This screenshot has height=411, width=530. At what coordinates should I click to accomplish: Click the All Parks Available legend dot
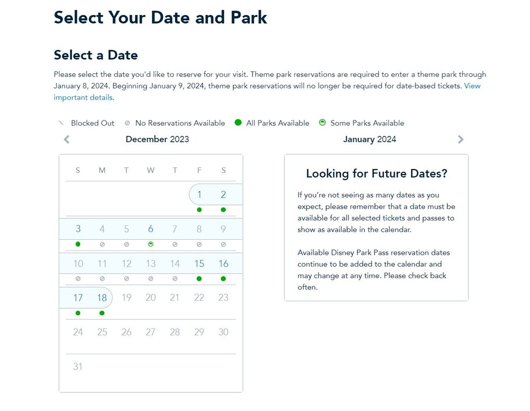(238, 123)
